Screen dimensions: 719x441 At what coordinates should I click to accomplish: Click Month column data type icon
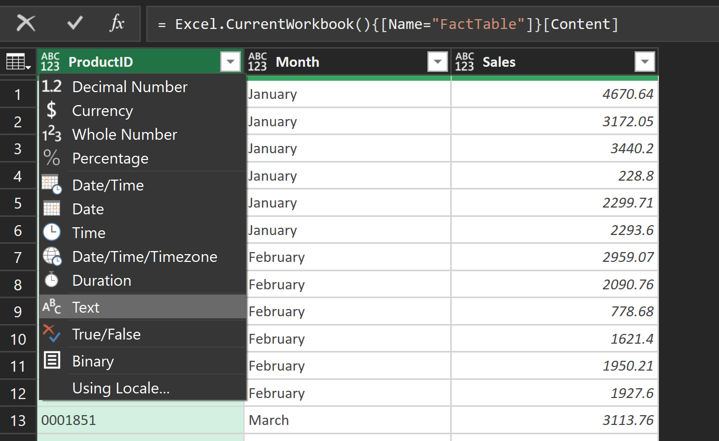[257, 62]
